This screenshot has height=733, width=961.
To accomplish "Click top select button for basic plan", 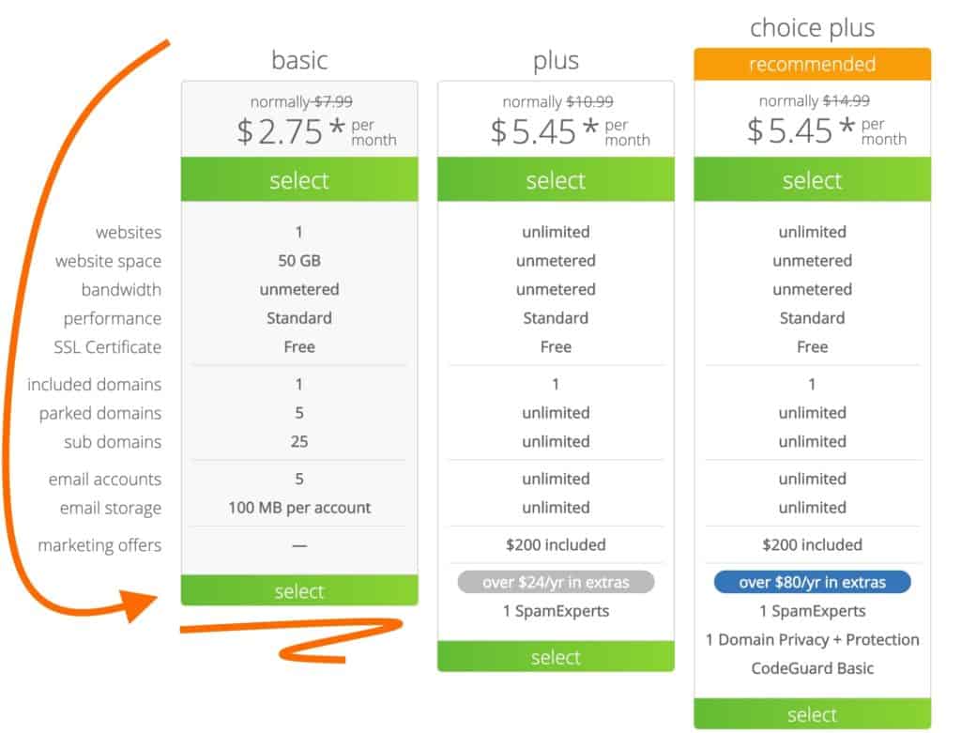I will (299, 179).
